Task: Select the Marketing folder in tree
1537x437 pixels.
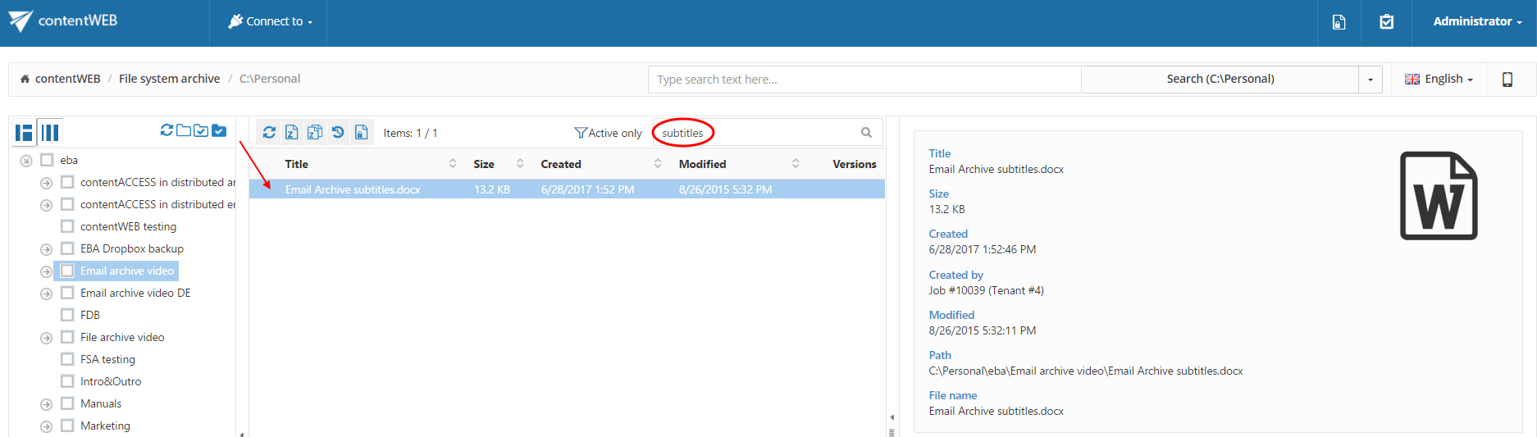Action: (x=105, y=426)
